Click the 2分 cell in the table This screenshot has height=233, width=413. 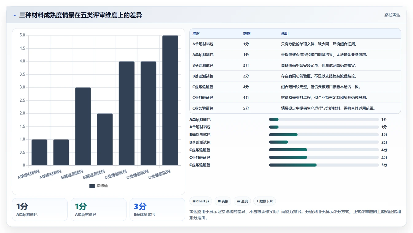pyautogui.click(x=246, y=76)
